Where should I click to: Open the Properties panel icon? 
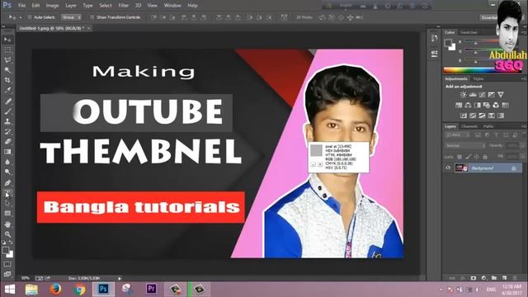(x=435, y=53)
